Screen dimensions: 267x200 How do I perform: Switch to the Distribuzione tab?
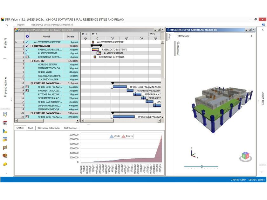tap(70, 128)
